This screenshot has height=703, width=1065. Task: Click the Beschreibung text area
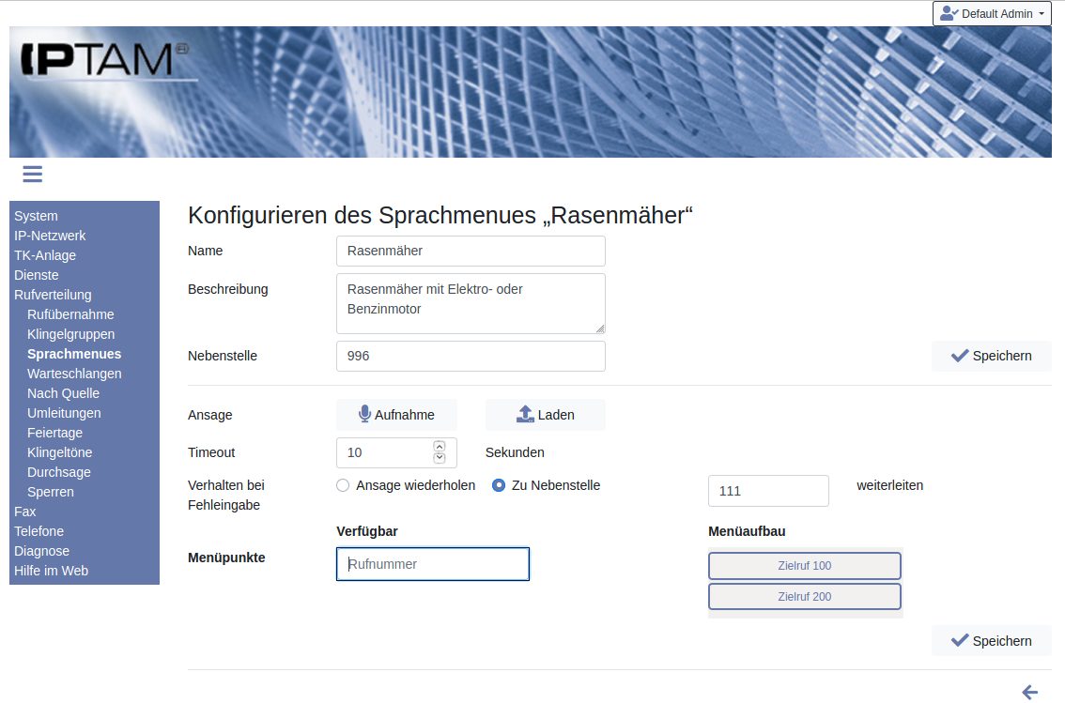[470, 303]
